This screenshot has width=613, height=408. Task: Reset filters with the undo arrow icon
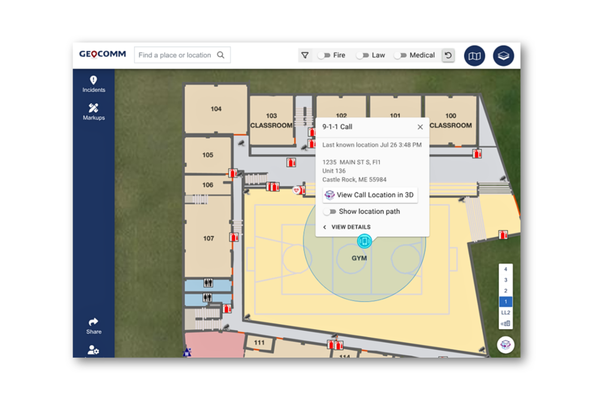tap(448, 55)
